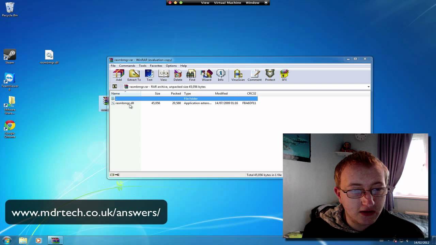Select the Extract To toolbar icon
Screen dimensions: 436x245
(134, 75)
